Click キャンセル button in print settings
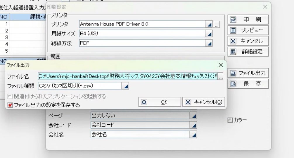Screen dimensions: 294x158 (x=245, y=41)
